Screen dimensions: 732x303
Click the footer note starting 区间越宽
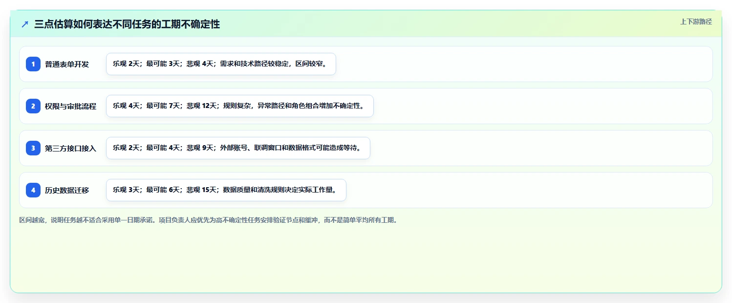click(x=210, y=220)
